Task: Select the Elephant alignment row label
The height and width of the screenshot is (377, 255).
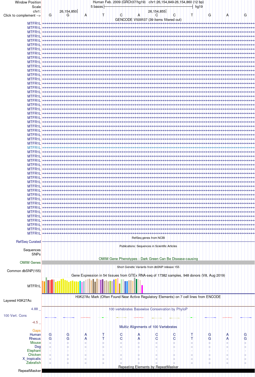Action: click(x=34, y=350)
